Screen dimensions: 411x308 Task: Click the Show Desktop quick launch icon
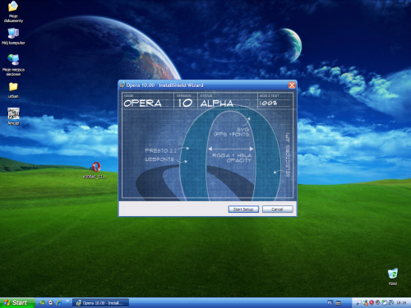tap(42, 302)
